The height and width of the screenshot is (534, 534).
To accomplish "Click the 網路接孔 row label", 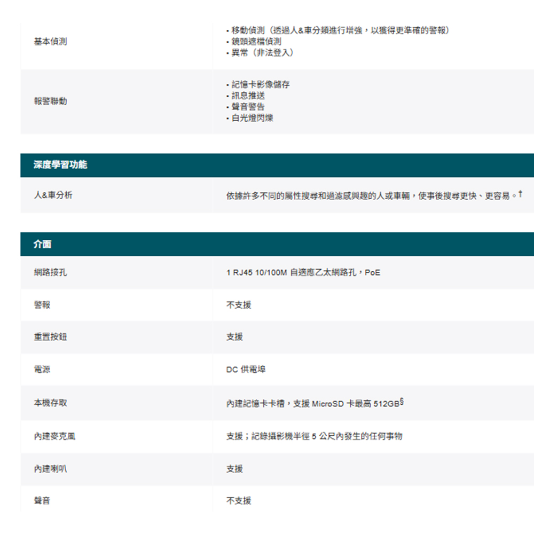I will coord(51,272).
